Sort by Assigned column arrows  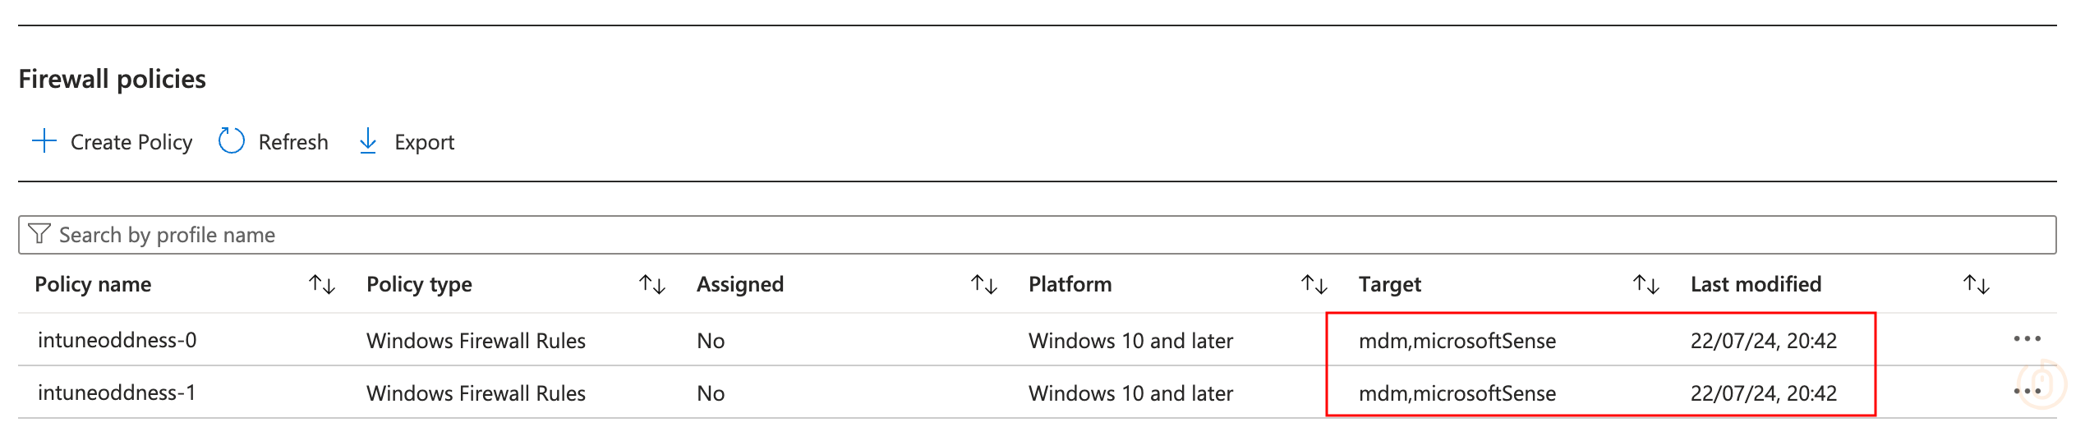tap(984, 285)
